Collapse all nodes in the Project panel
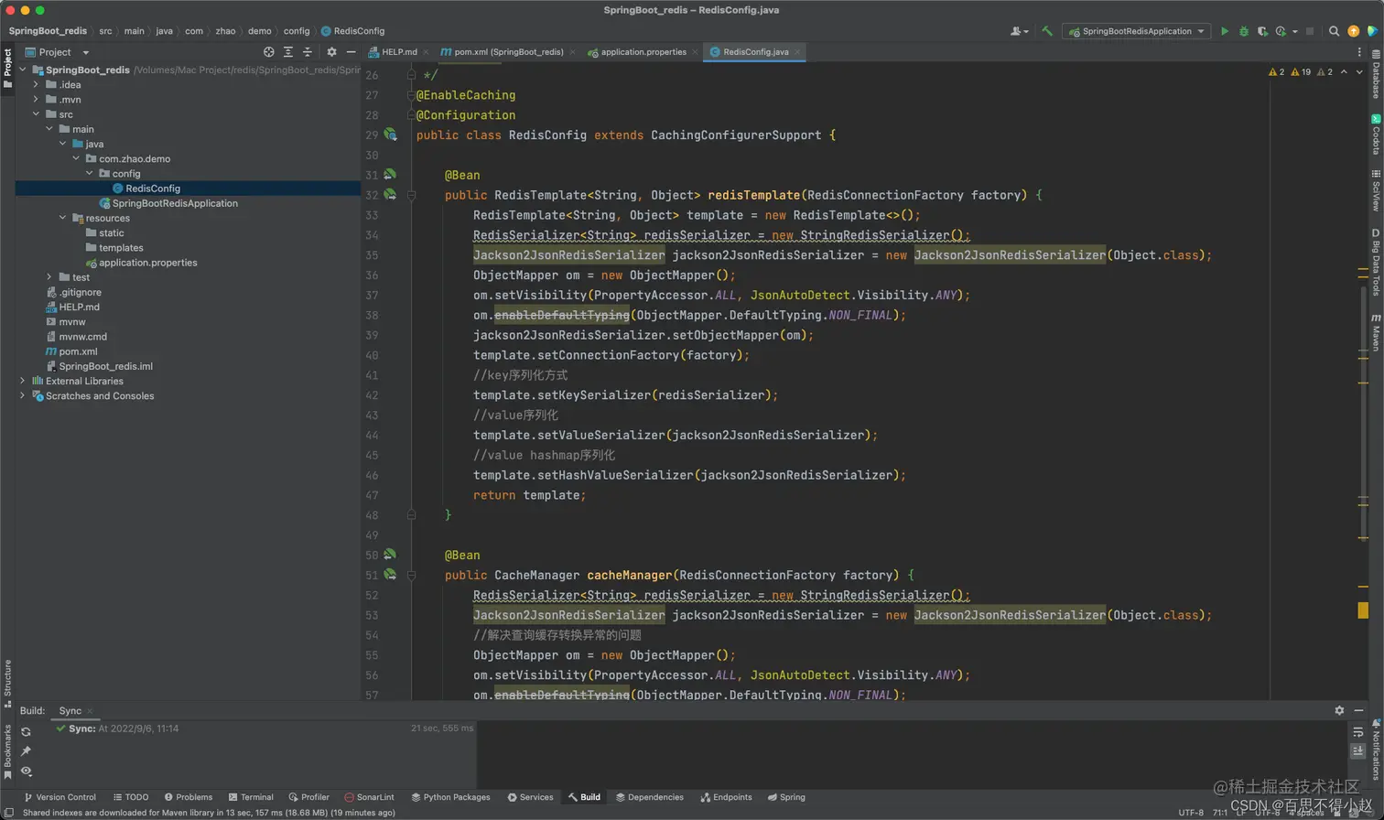Screen dimensions: 1384x820 (x=307, y=52)
